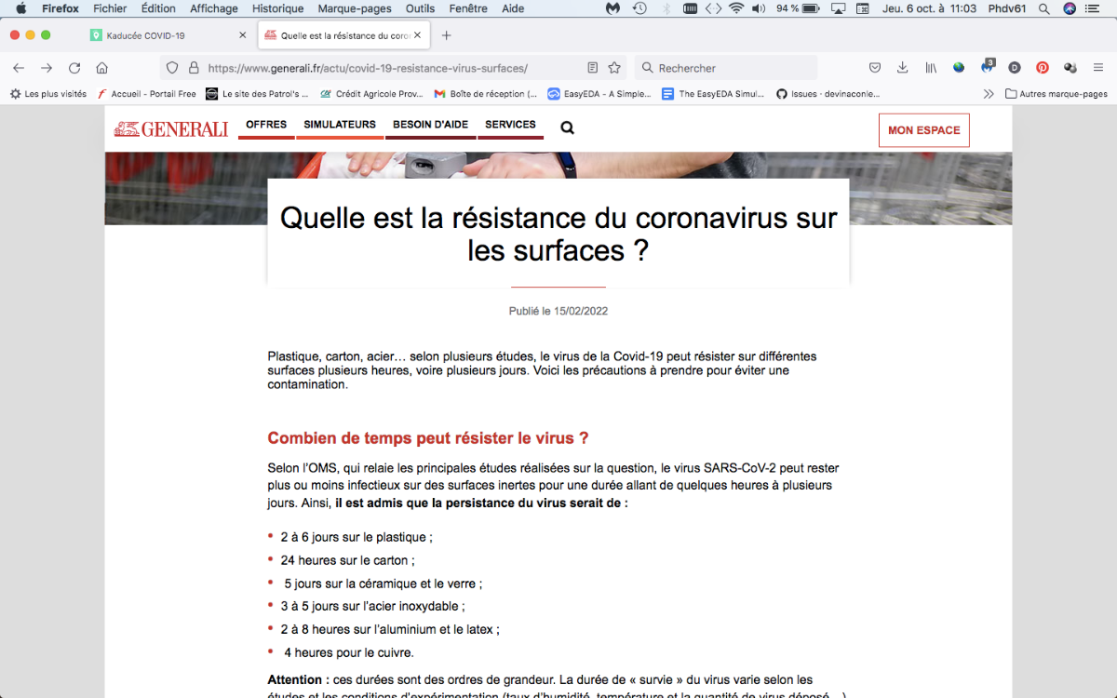
Task: Click the Generali logo
Action: pos(171,129)
